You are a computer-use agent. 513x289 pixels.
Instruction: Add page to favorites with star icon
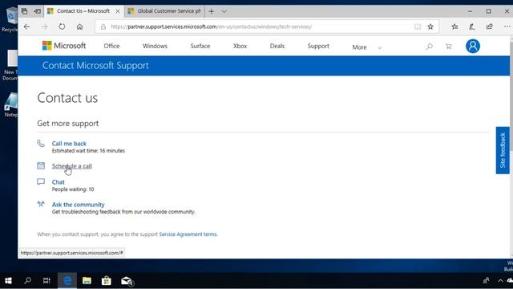(430, 26)
